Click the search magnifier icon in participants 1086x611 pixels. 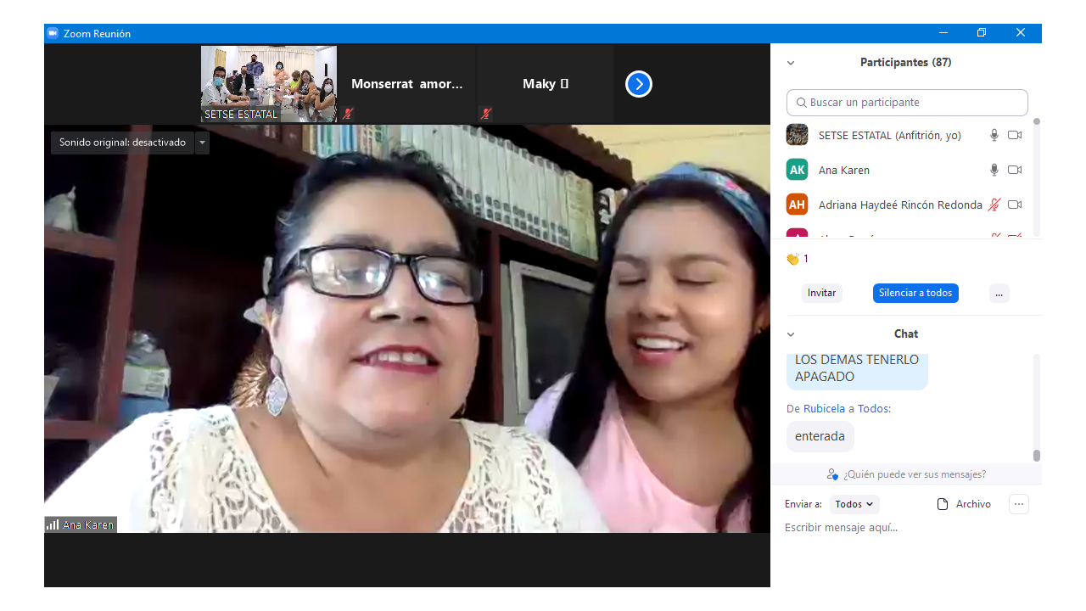pos(802,103)
